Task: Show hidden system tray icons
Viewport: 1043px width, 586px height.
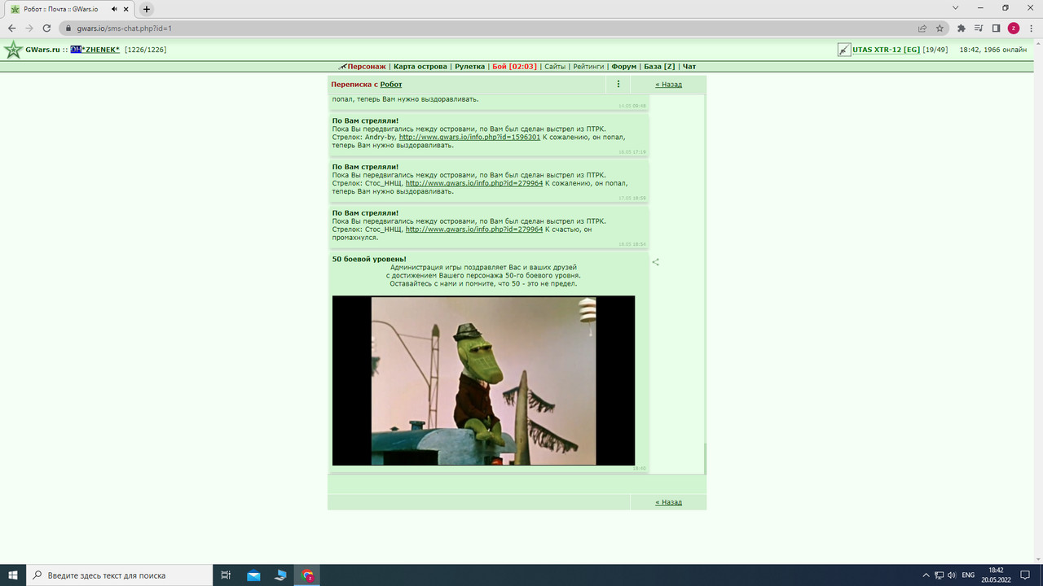Action: click(926, 575)
